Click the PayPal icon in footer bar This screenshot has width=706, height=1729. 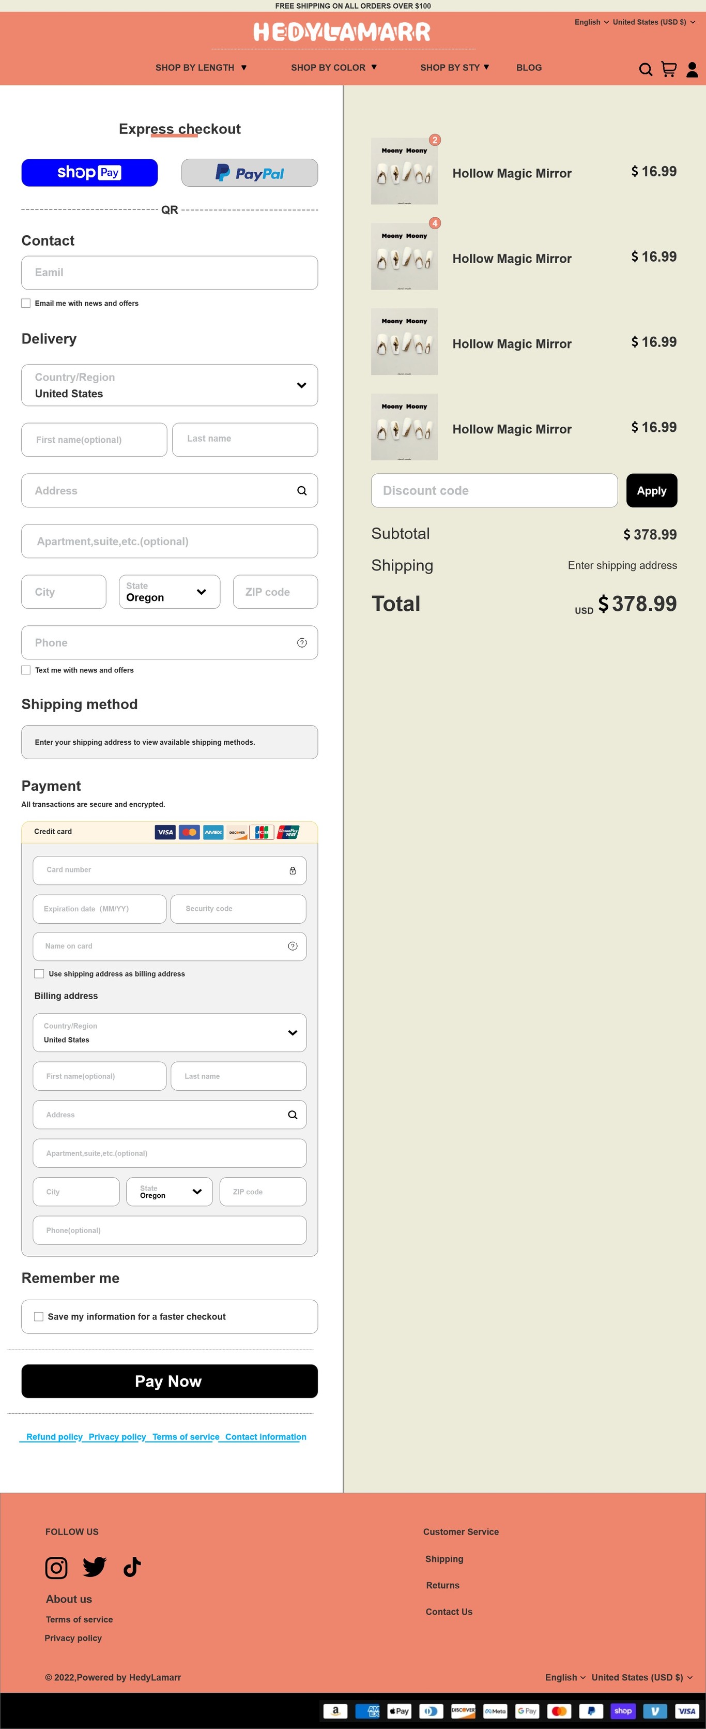click(x=591, y=1711)
